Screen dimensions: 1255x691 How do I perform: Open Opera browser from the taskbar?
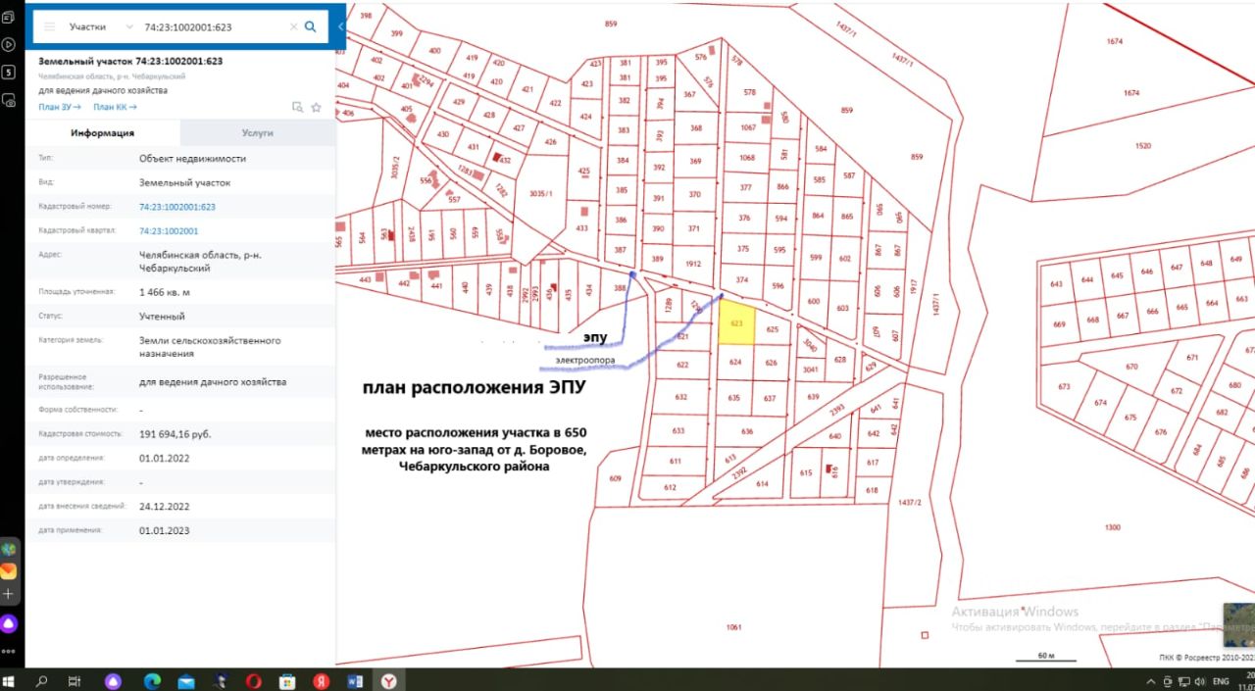tap(253, 680)
